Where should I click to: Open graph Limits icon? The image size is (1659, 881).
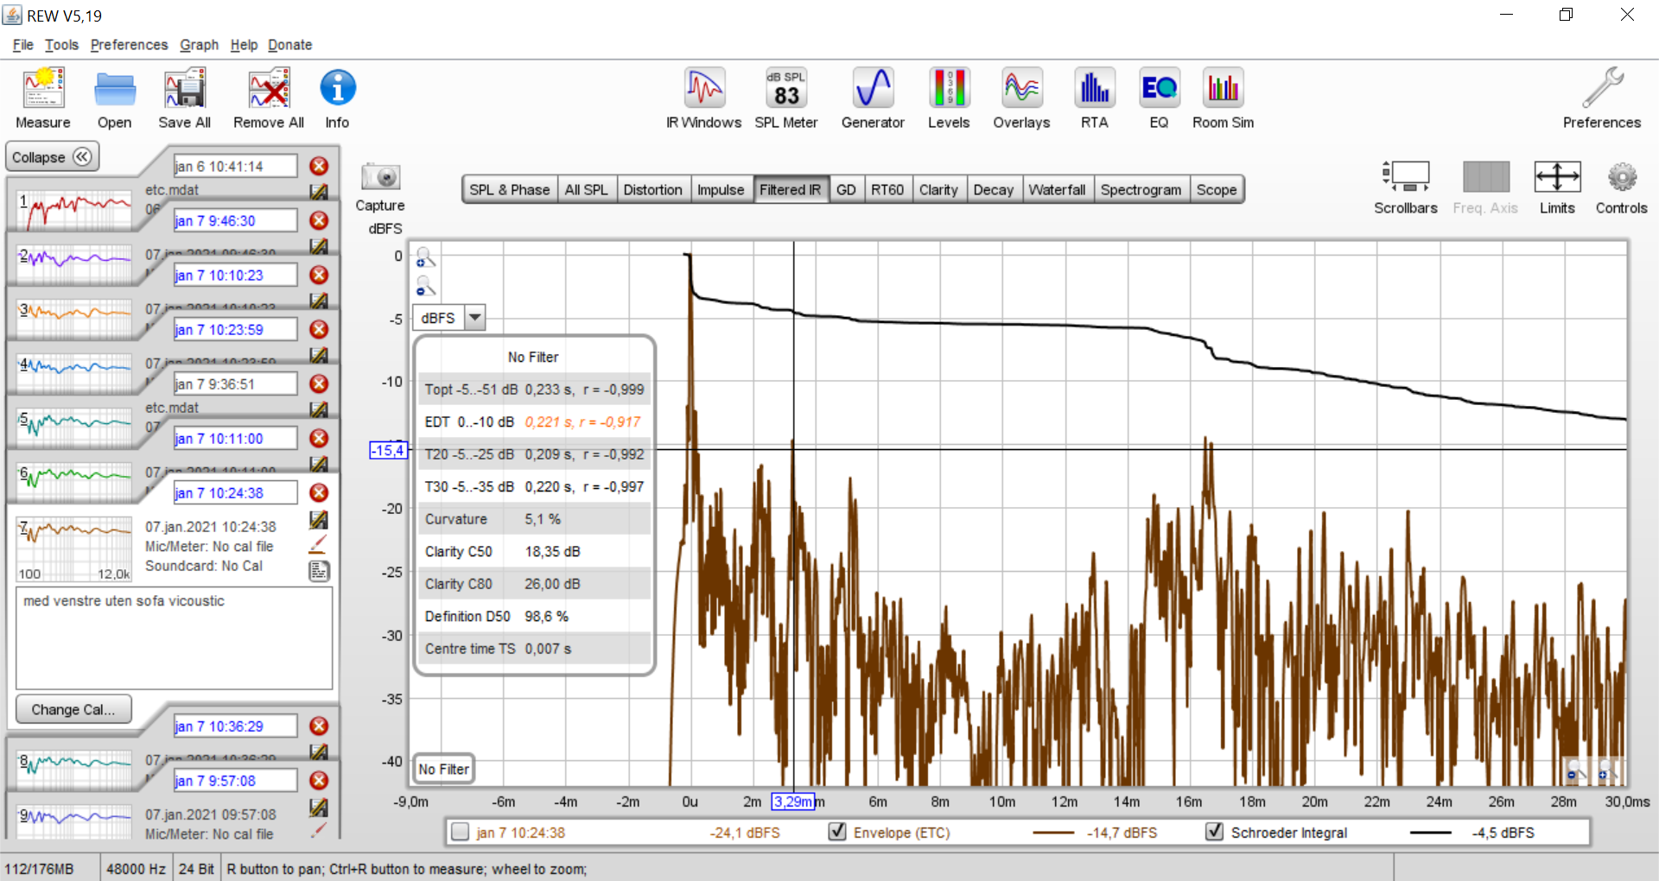coord(1557,177)
